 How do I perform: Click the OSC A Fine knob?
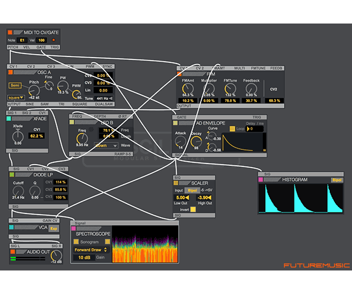pyautogui.click(x=49, y=85)
